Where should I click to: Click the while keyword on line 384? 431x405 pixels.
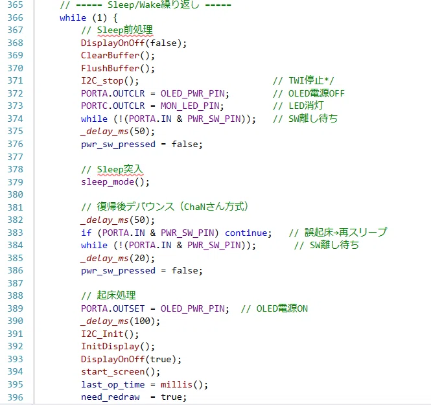click(94, 245)
